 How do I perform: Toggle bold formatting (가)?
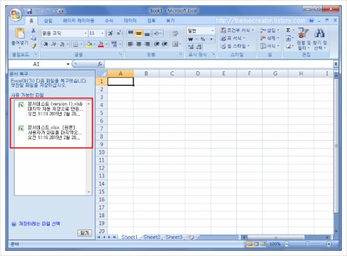[46, 44]
